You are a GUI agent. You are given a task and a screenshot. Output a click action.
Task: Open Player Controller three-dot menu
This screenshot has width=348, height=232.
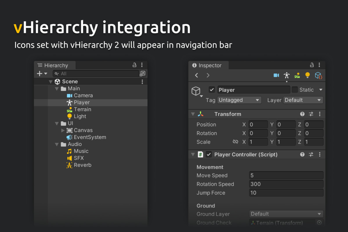click(320, 155)
